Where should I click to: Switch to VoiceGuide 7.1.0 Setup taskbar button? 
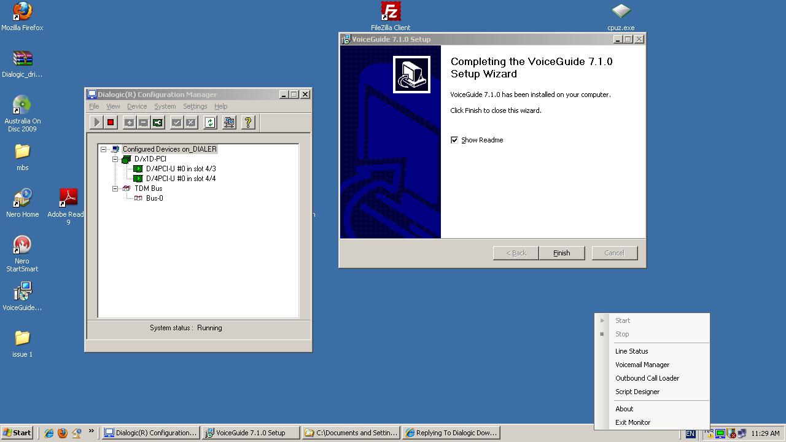click(x=251, y=433)
